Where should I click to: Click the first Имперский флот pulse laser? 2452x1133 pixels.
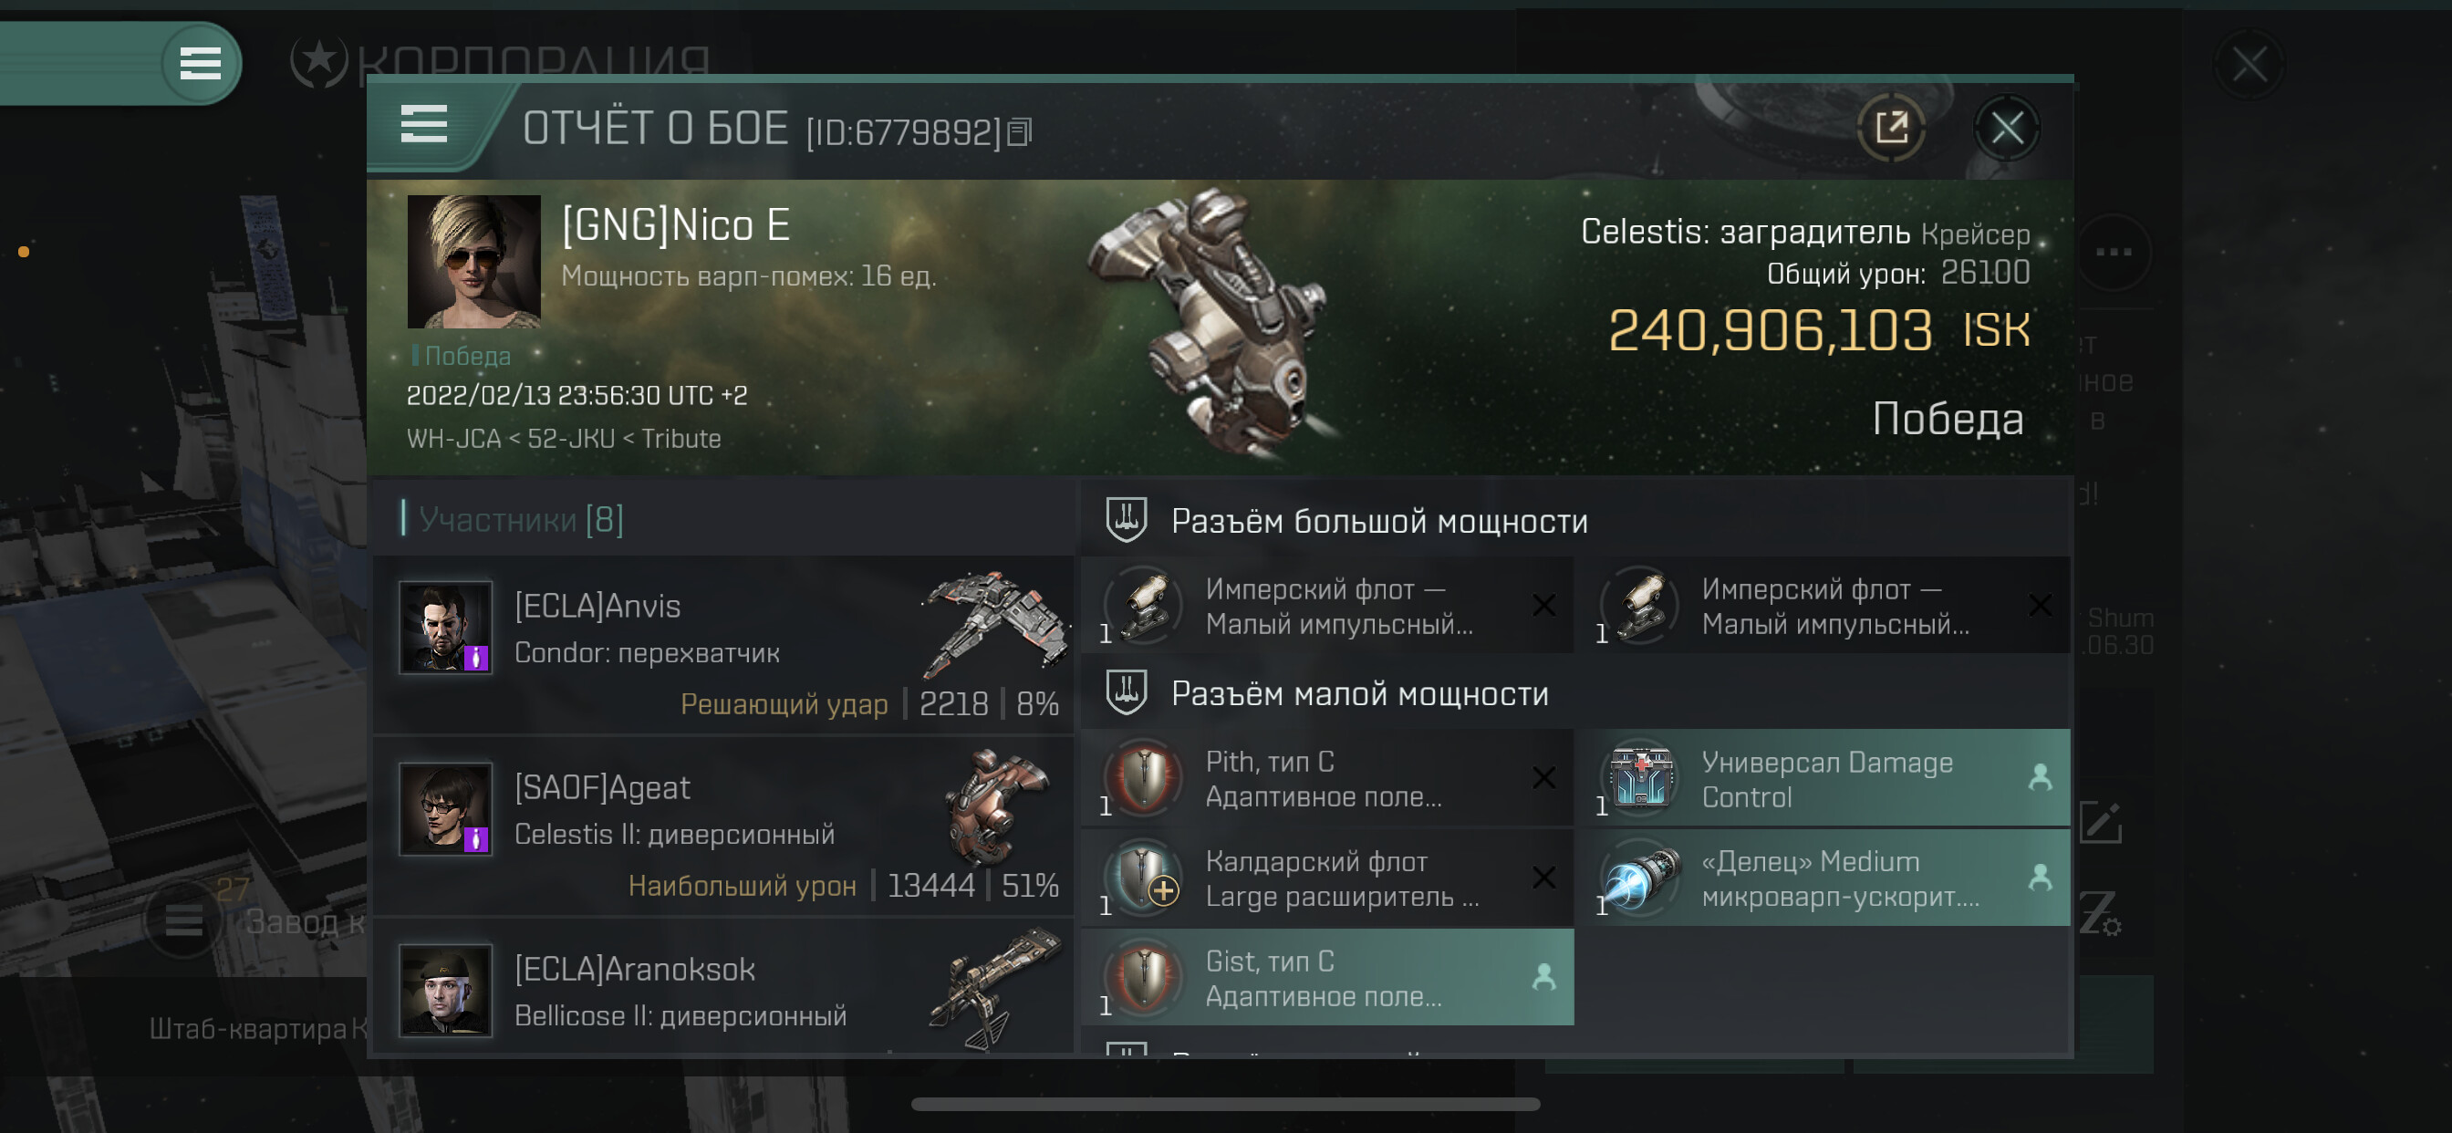(x=1328, y=606)
